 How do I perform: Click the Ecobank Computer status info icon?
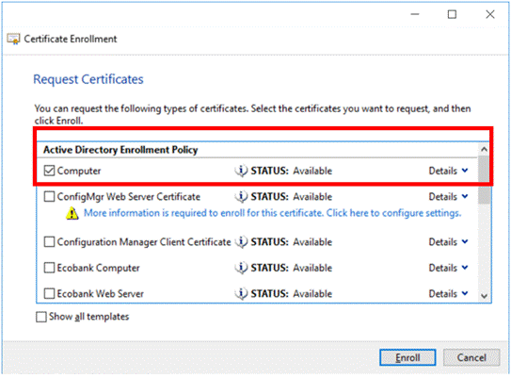coord(241,268)
